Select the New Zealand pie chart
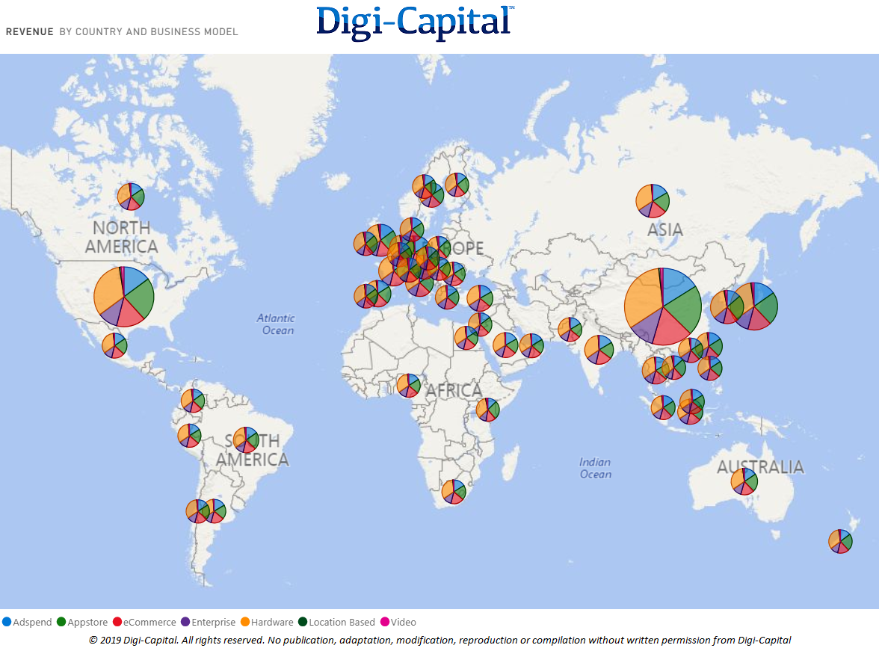The image size is (879, 651). coord(840,541)
